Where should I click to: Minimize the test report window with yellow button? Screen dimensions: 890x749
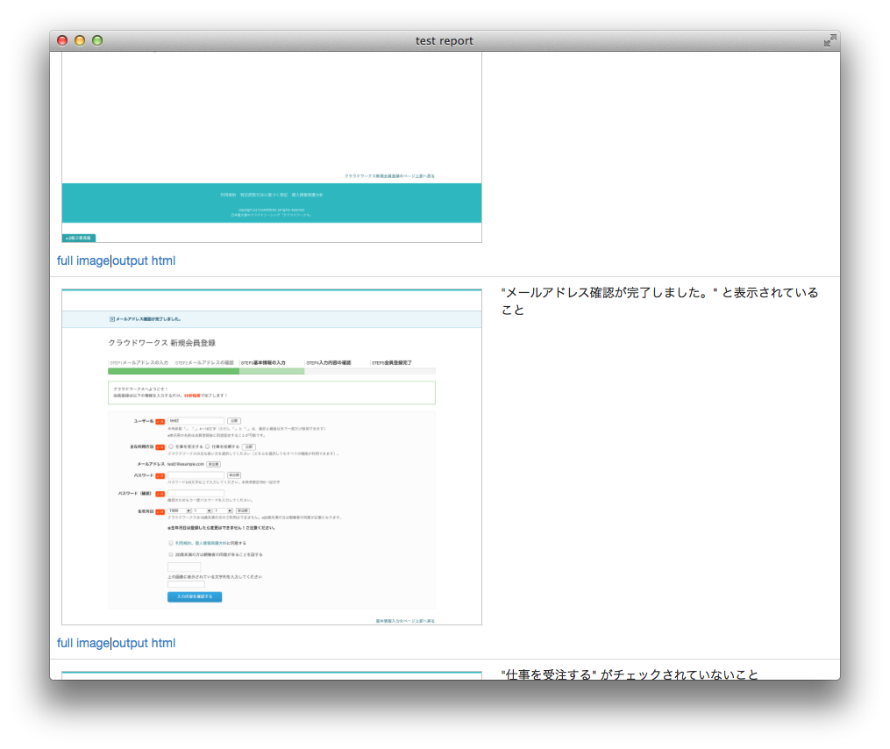click(x=80, y=40)
